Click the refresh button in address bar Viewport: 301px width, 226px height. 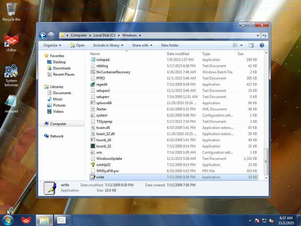(x=265, y=35)
